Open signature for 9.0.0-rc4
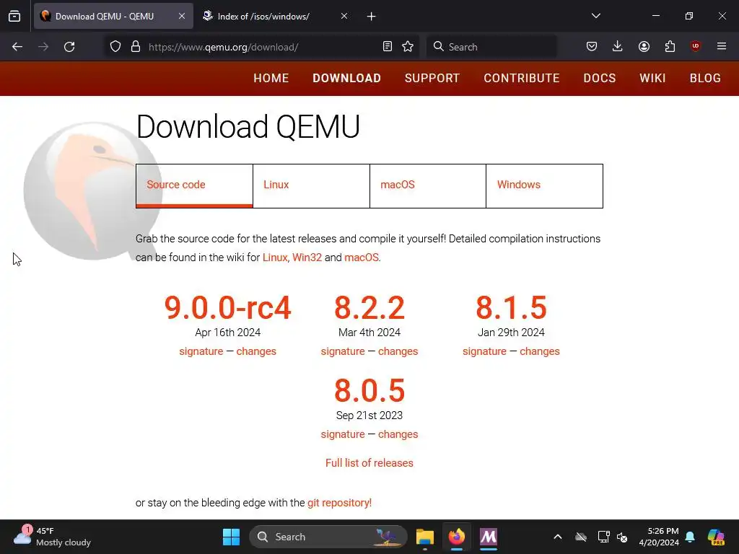 point(201,351)
